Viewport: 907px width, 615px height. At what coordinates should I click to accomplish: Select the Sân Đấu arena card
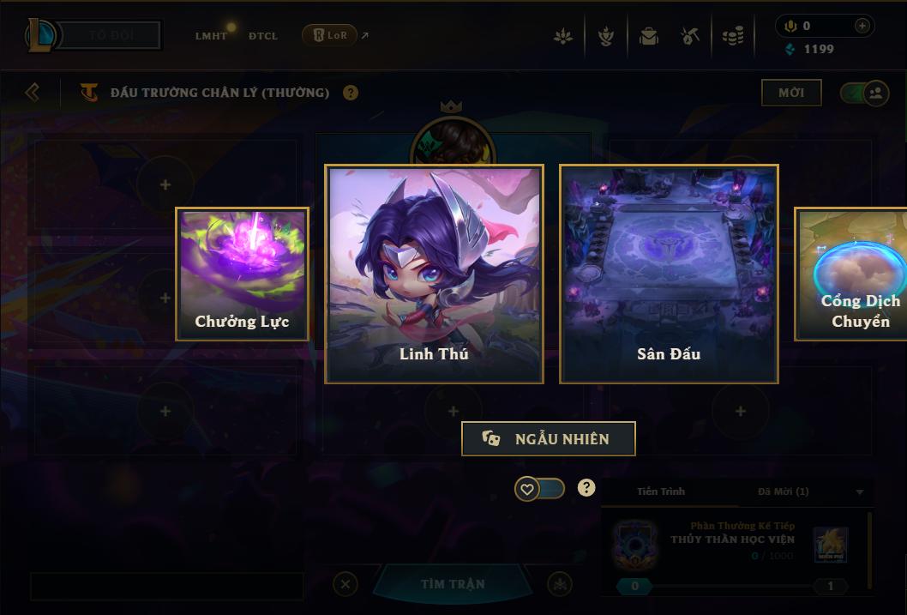coord(669,274)
